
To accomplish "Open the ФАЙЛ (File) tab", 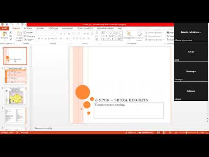I will [4, 28].
